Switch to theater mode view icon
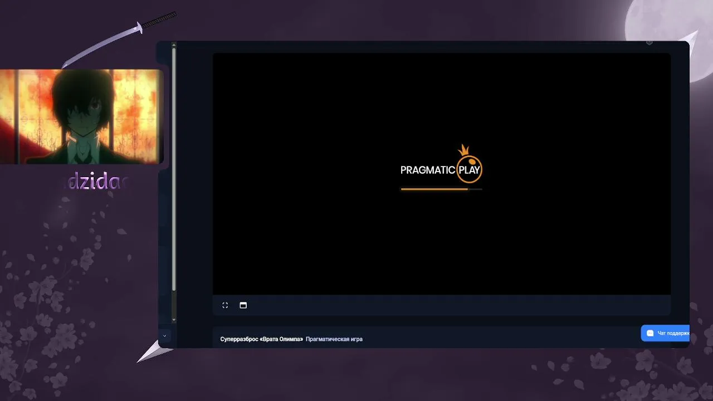 (x=243, y=305)
